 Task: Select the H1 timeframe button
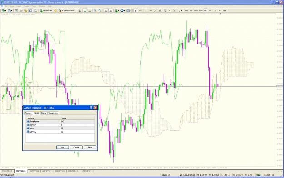(205, 11)
